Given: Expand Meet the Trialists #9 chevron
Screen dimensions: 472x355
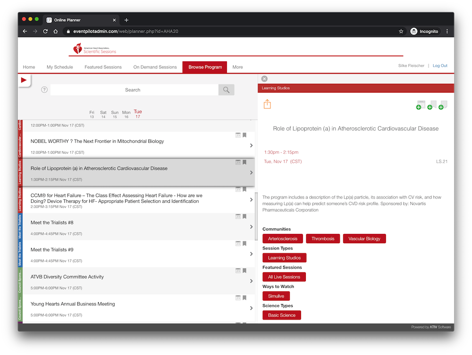Looking at the screenshot, I should point(251,254).
